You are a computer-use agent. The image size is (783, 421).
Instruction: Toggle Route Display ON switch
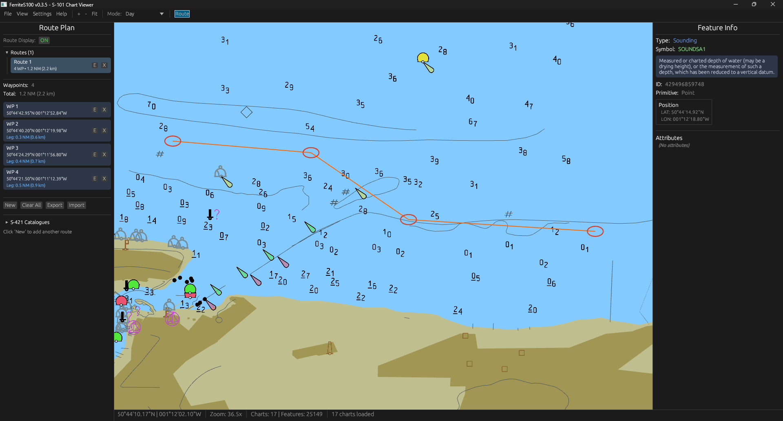click(x=44, y=40)
